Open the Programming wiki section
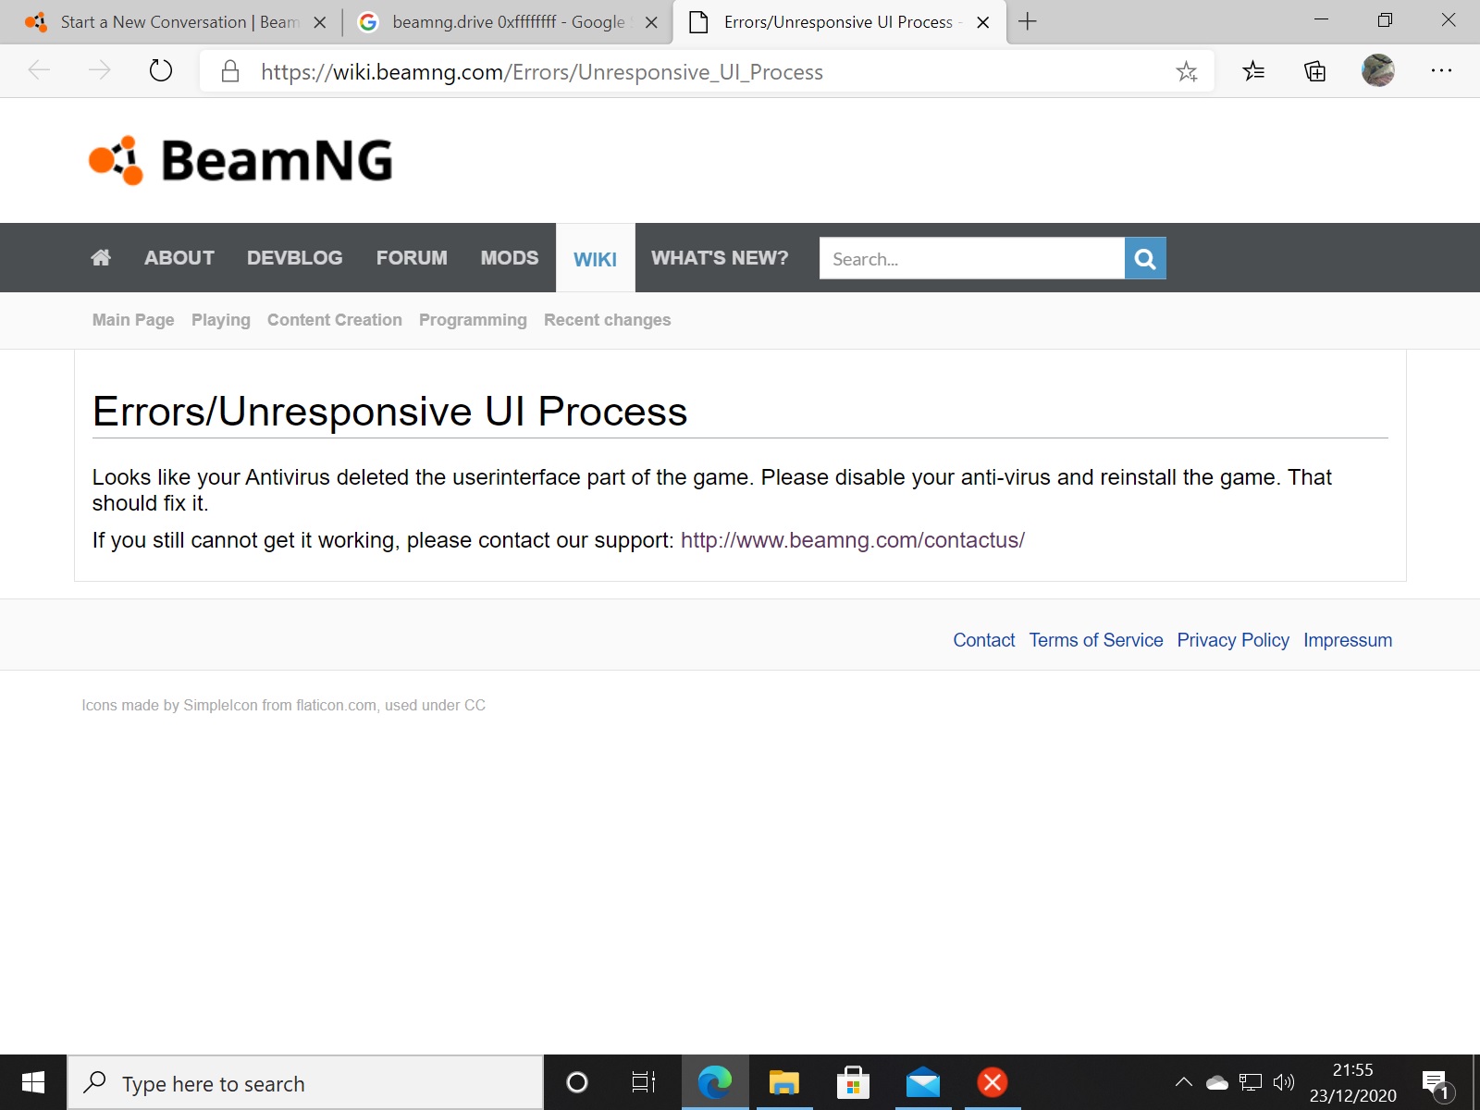1480x1110 pixels. point(473,320)
